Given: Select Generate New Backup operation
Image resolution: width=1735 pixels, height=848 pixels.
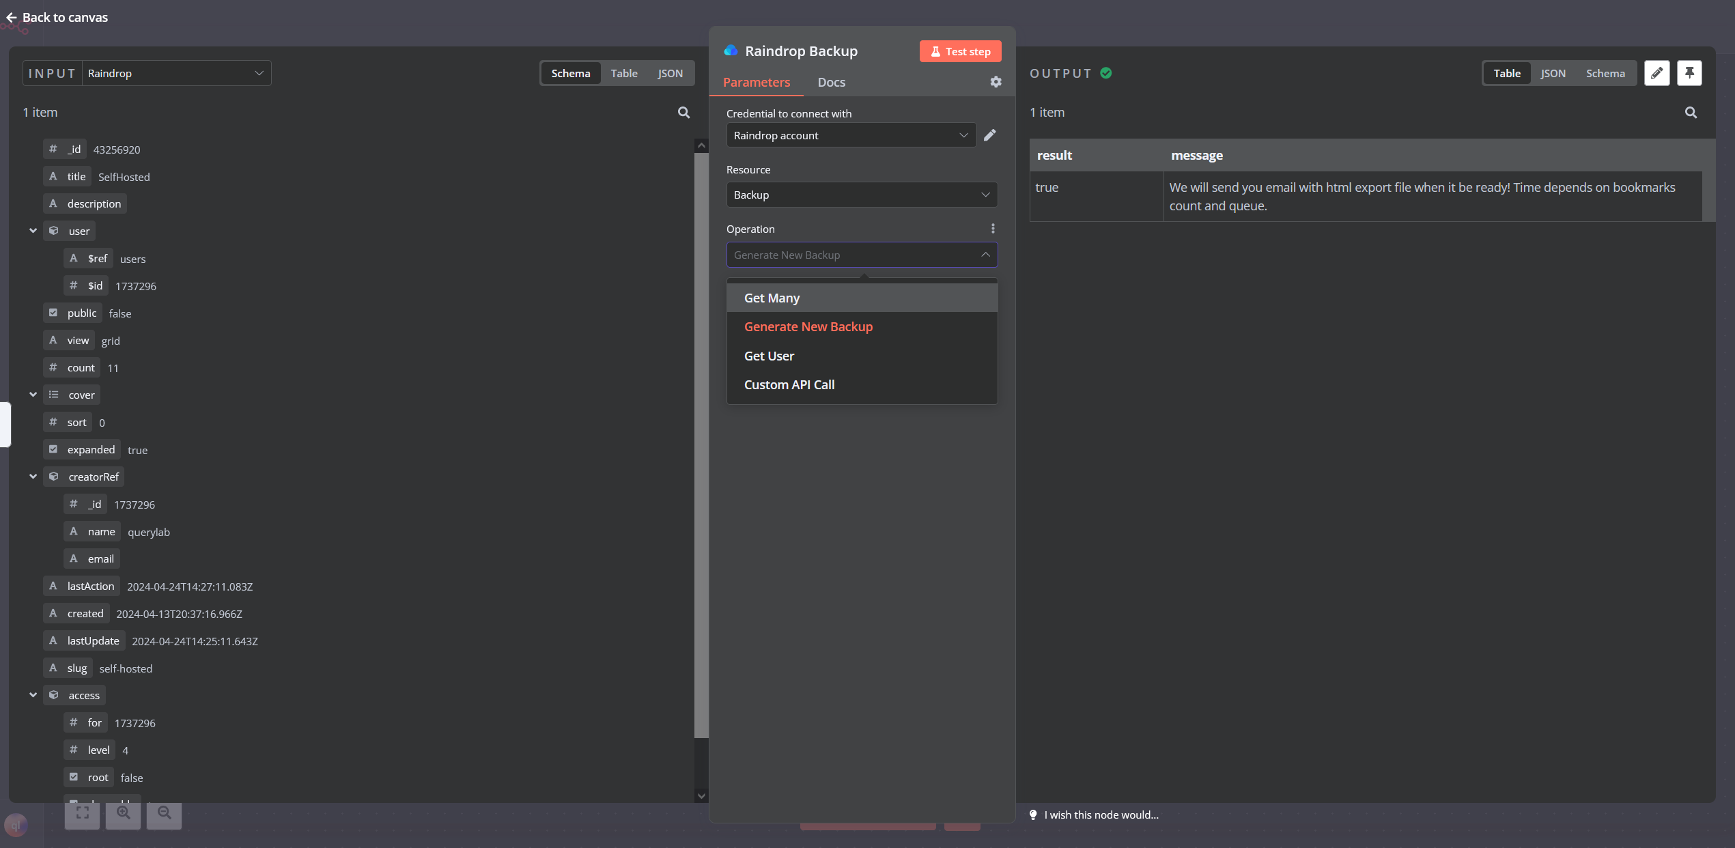Looking at the screenshot, I should click(x=862, y=326).
